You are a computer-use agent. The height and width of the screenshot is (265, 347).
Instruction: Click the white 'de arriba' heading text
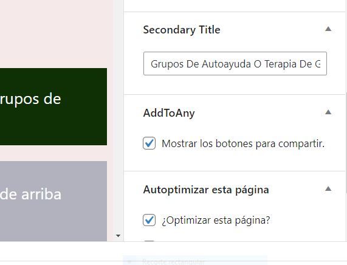point(30,194)
